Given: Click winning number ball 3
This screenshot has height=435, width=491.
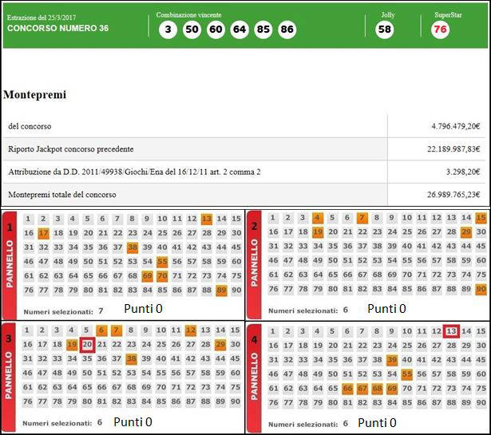Looking at the screenshot, I should pyautogui.click(x=168, y=30).
